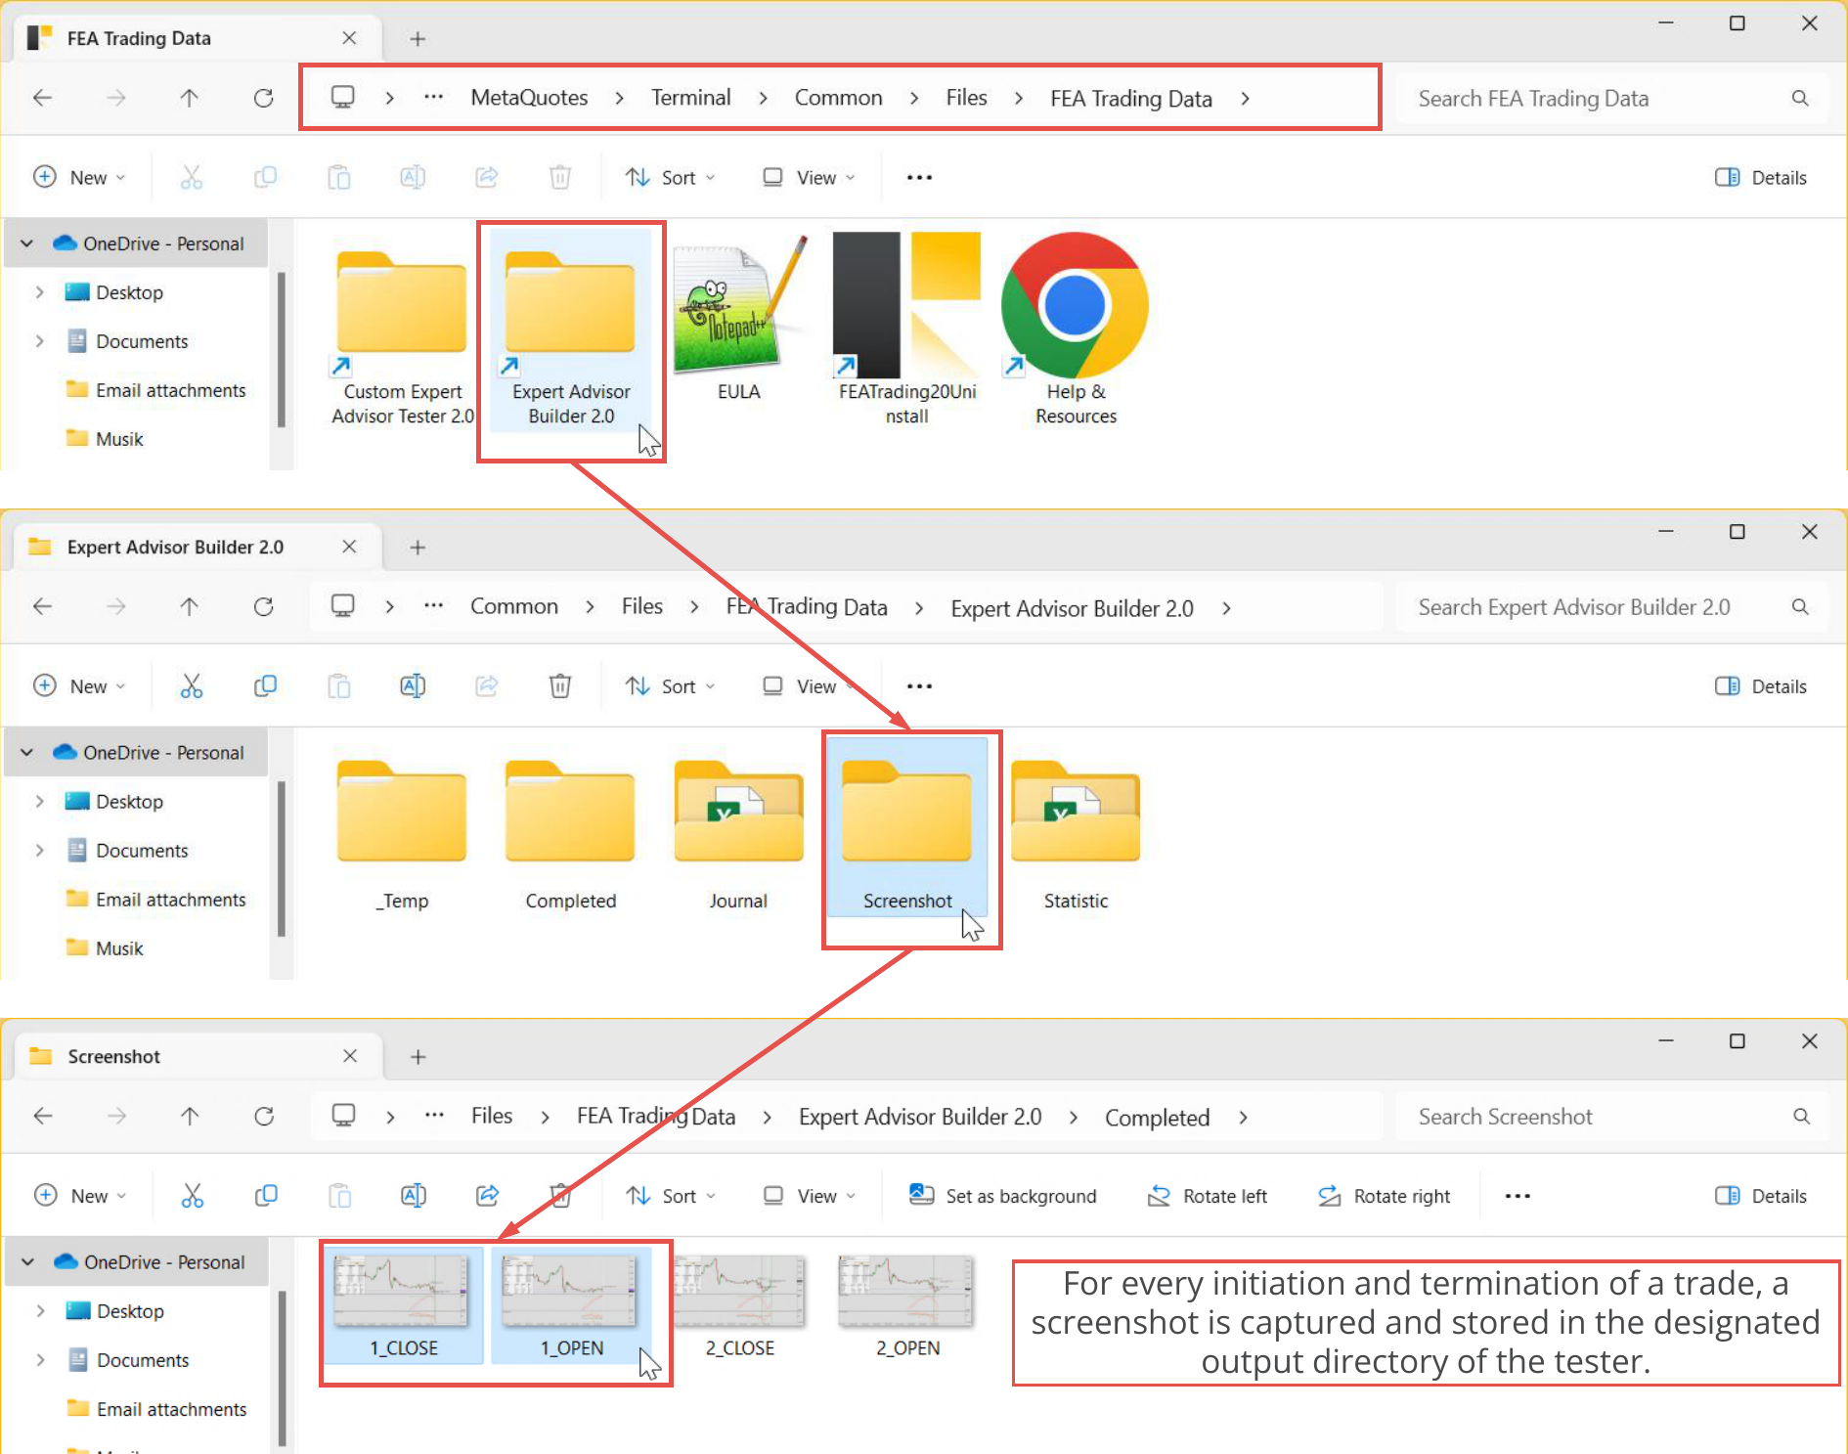
Task: Open the _Temp folder
Action: 402,836
